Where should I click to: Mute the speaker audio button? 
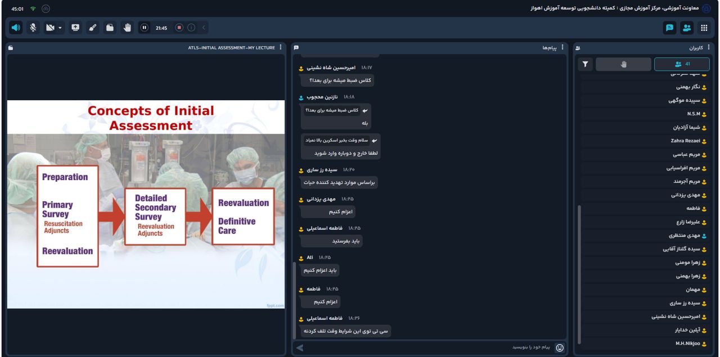tap(16, 27)
